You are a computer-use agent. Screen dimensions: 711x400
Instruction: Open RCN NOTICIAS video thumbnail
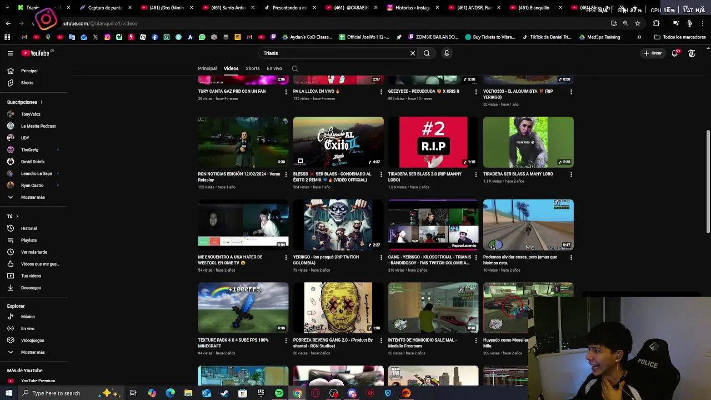243,142
